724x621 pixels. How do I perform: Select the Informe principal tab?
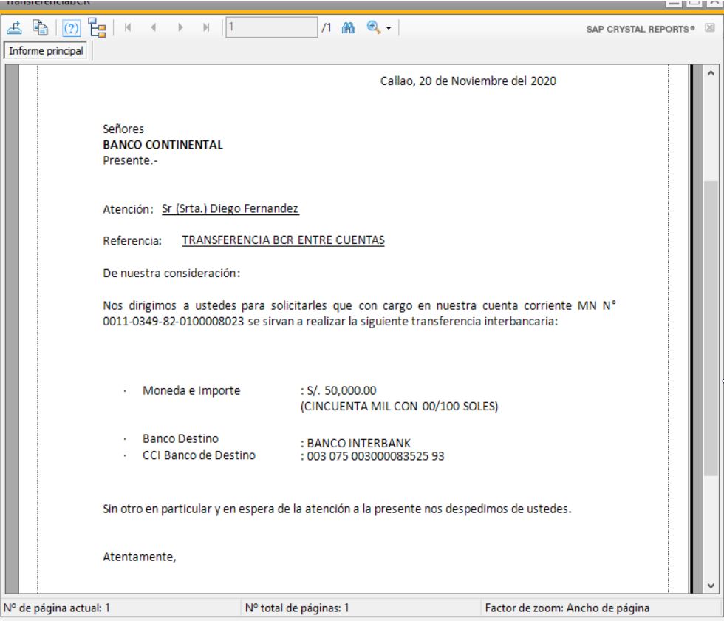[x=46, y=51]
